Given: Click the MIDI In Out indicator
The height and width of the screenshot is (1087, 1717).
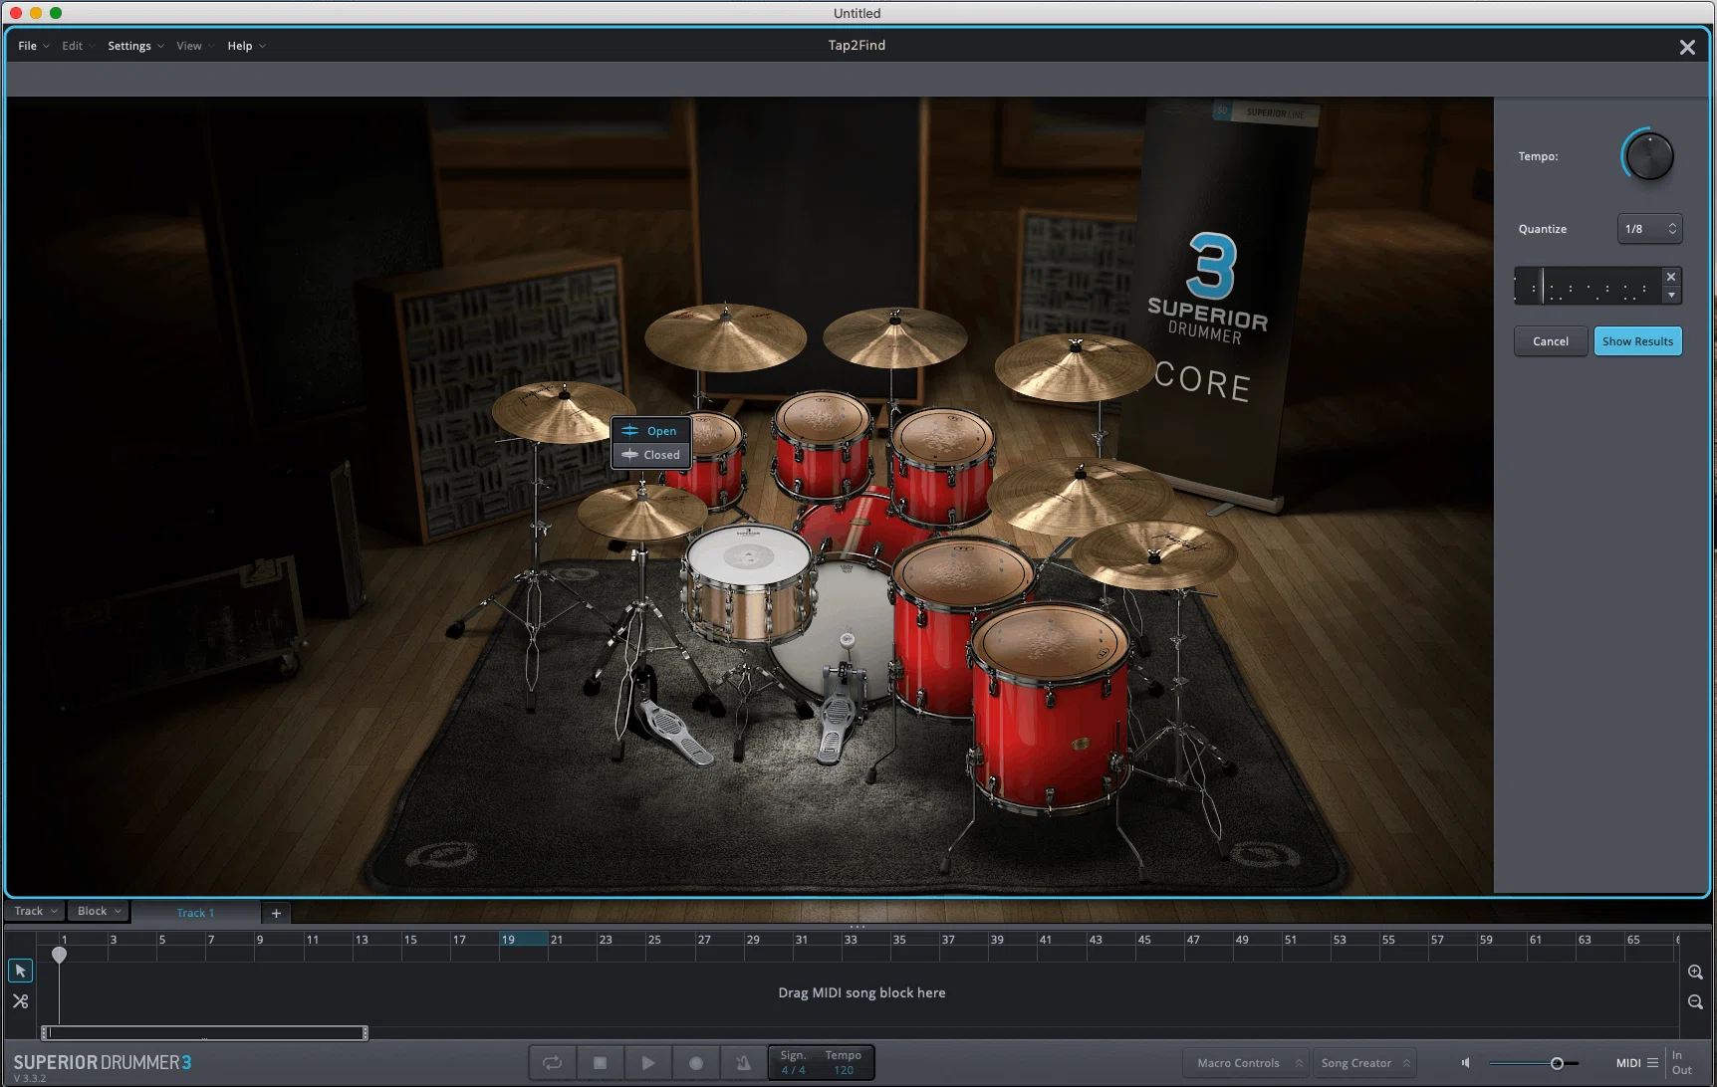Looking at the screenshot, I should click(x=1681, y=1062).
